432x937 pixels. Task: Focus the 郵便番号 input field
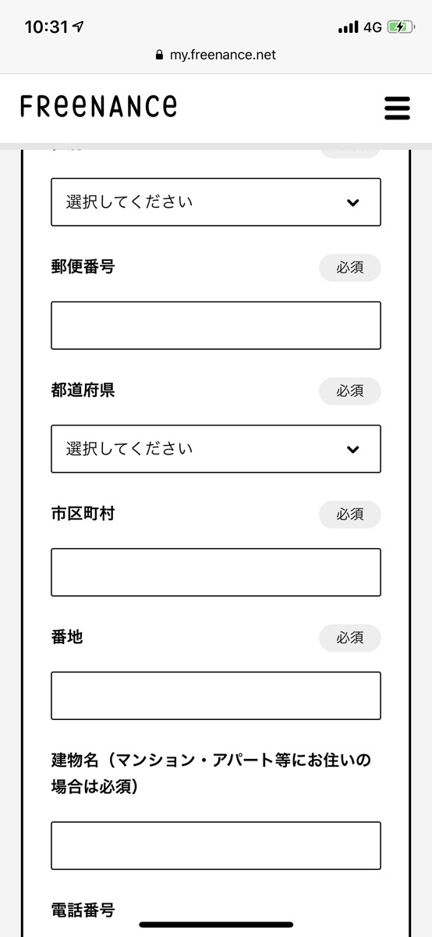[216, 326]
